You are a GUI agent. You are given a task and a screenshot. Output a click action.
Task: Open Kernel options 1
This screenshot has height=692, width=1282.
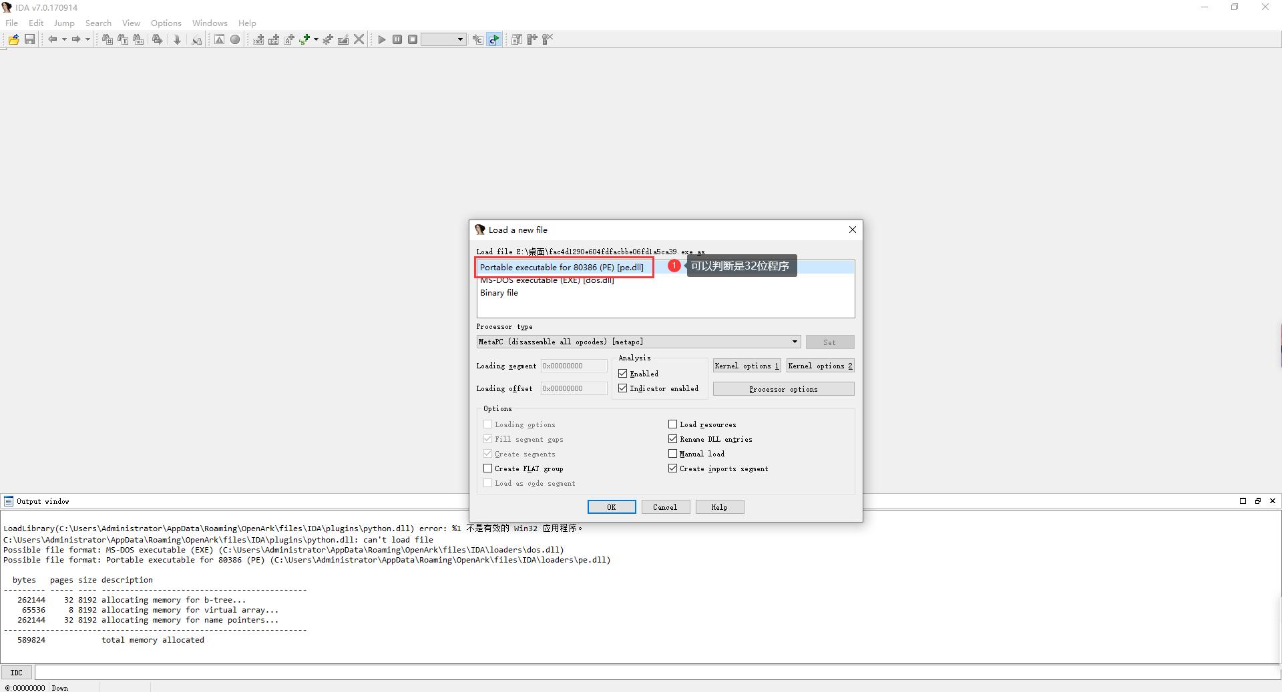(x=746, y=366)
